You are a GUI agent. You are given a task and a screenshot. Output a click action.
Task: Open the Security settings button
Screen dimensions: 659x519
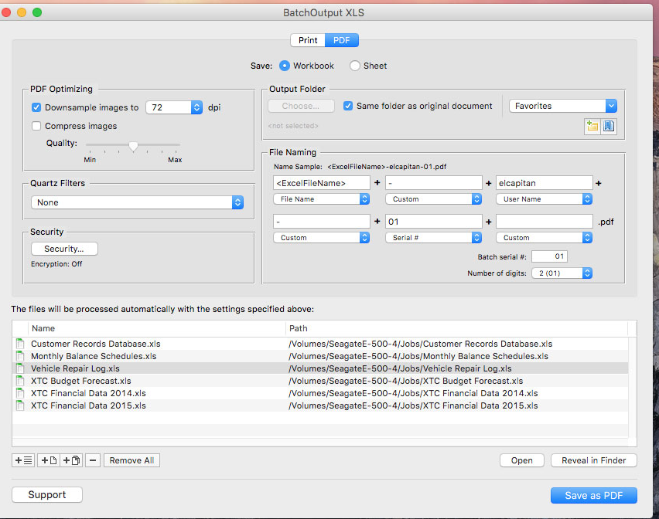(x=64, y=249)
